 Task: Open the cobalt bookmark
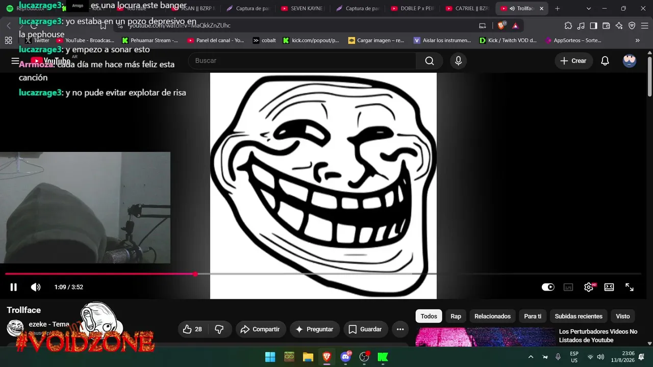click(x=264, y=40)
